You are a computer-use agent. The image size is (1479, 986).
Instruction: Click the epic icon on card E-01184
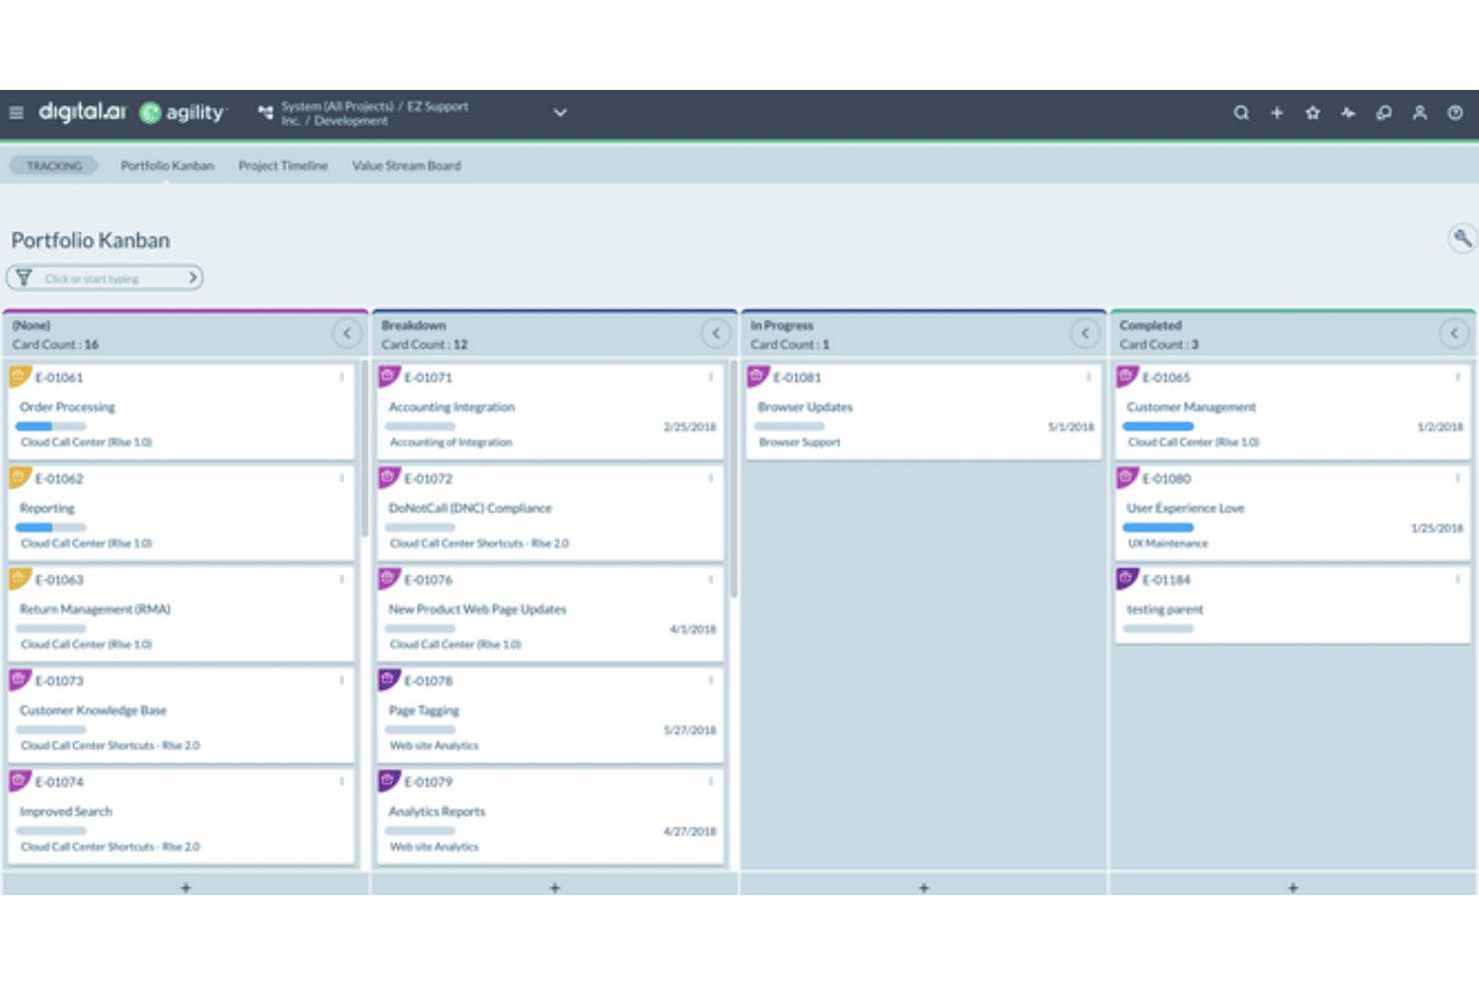click(x=1127, y=578)
